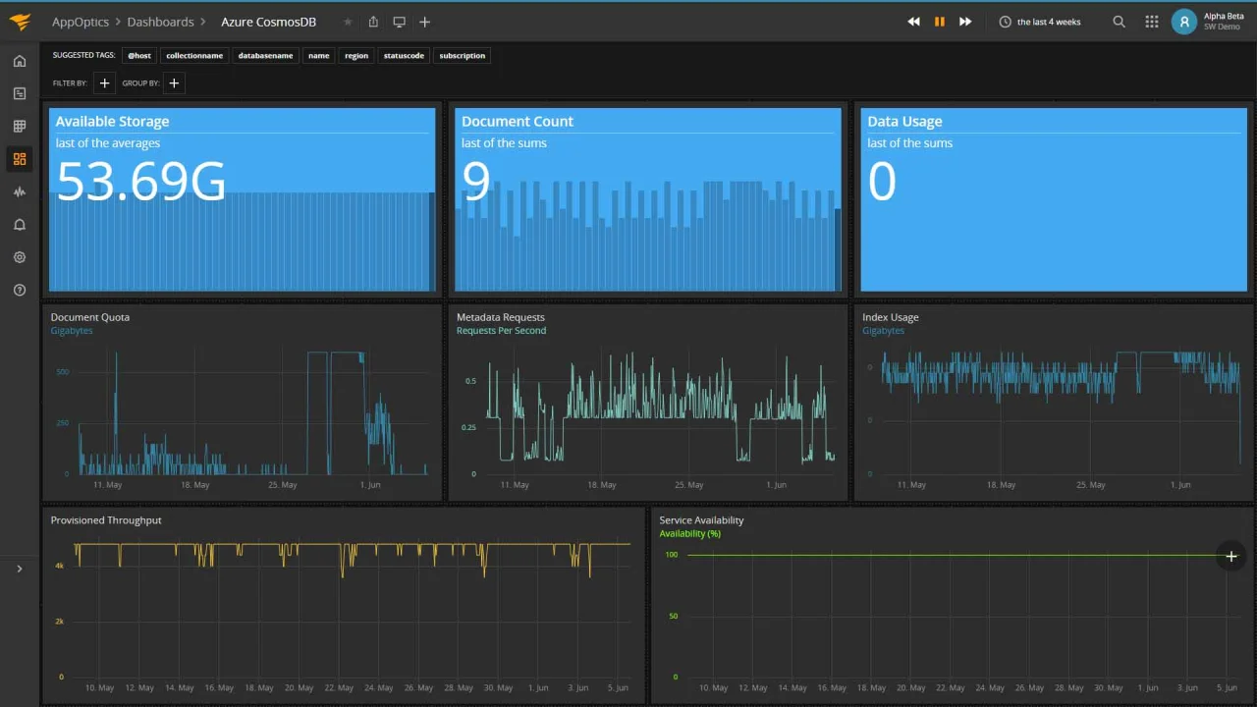Click the AppOptics breadcrumb link
Viewport: 1257px width, 707px height.
pos(81,22)
